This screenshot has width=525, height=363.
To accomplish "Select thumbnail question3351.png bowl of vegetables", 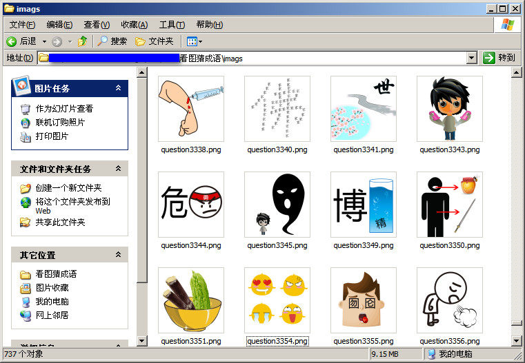I will [x=191, y=300].
